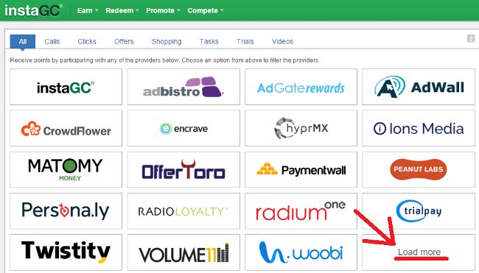Open the instaGC logo in the header

[x=34, y=10]
